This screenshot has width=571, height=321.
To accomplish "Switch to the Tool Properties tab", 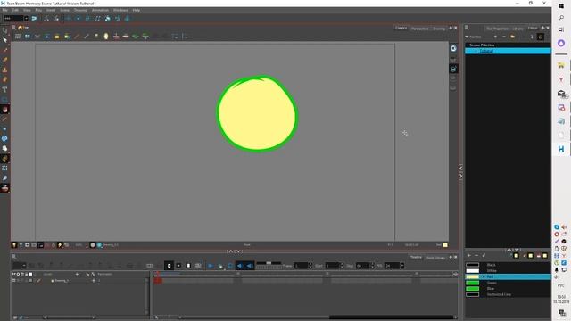I will [x=497, y=29].
